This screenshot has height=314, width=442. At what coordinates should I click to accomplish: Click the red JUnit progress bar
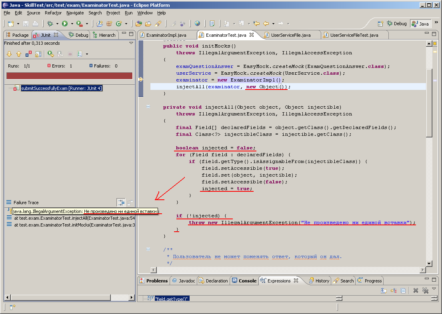pyautogui.click(x=69, y=75)
